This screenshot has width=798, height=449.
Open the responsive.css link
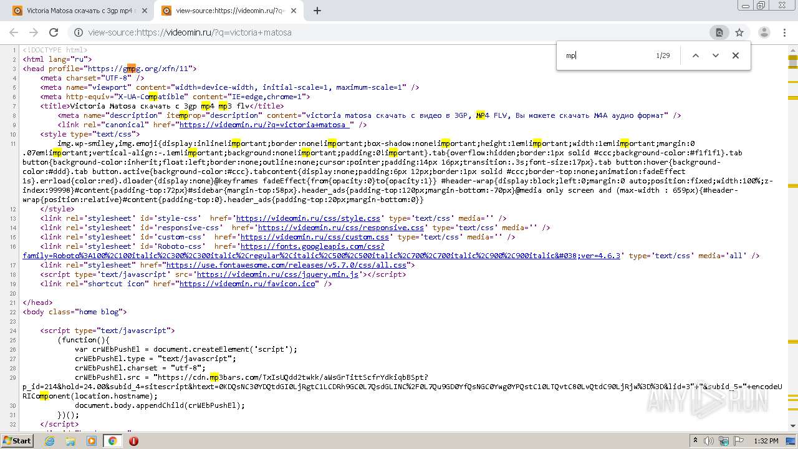340,228
